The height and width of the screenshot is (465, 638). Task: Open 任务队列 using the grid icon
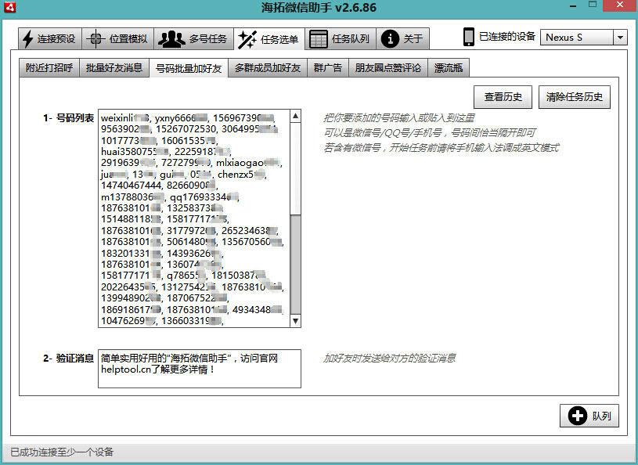[319, 38]
